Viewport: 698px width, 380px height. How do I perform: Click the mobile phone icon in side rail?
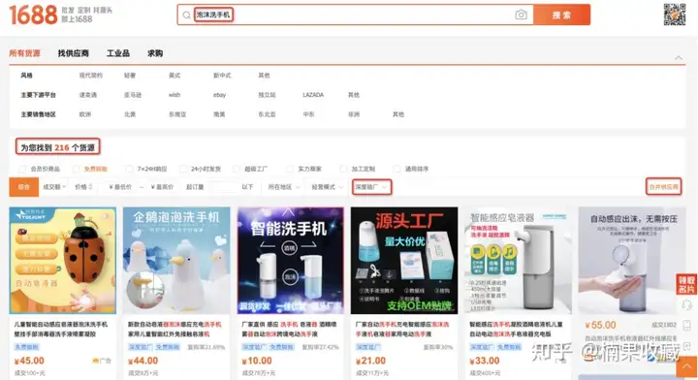(687, 326)
